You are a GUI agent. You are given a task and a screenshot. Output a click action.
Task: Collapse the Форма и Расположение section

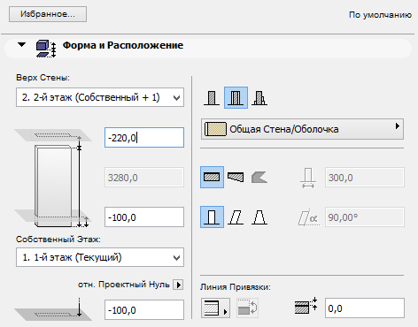pyautogui.click(x=21, y=45)
